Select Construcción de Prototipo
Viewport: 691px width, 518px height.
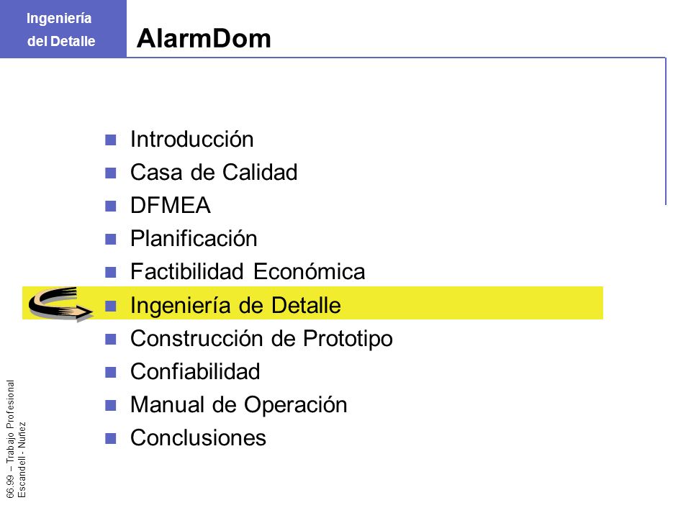point(262,339)
